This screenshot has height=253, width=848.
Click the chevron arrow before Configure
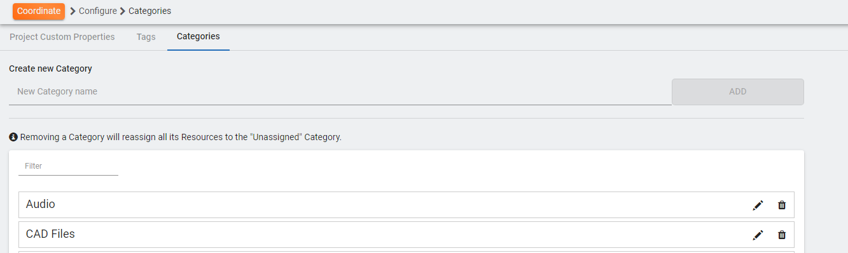coord(73,11)
